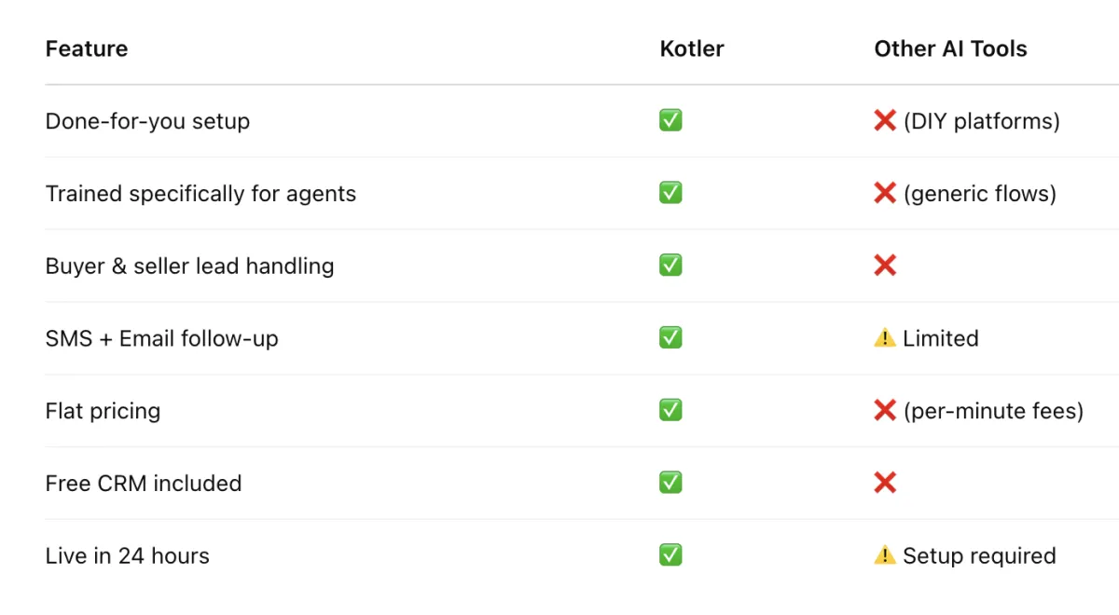Click the green checkmark for Trained specifically for agents
Screen dimensions: 1119x615
pos(670,193)
